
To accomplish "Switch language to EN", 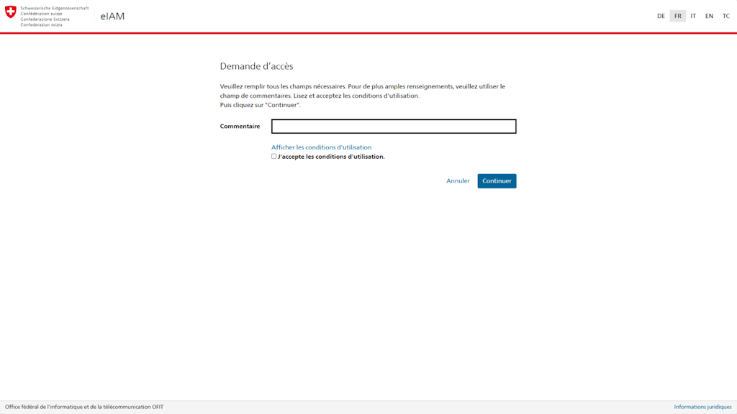I will click(709, 15).
